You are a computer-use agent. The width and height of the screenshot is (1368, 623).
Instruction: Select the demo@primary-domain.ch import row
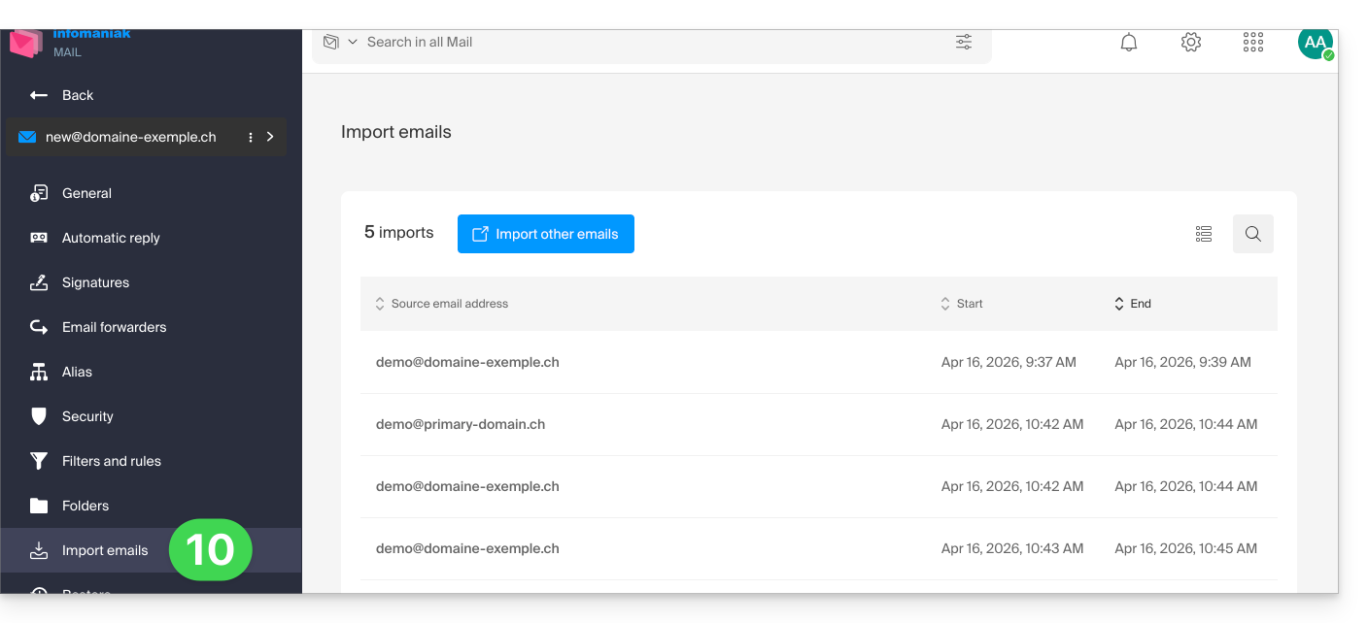[461, 424]
